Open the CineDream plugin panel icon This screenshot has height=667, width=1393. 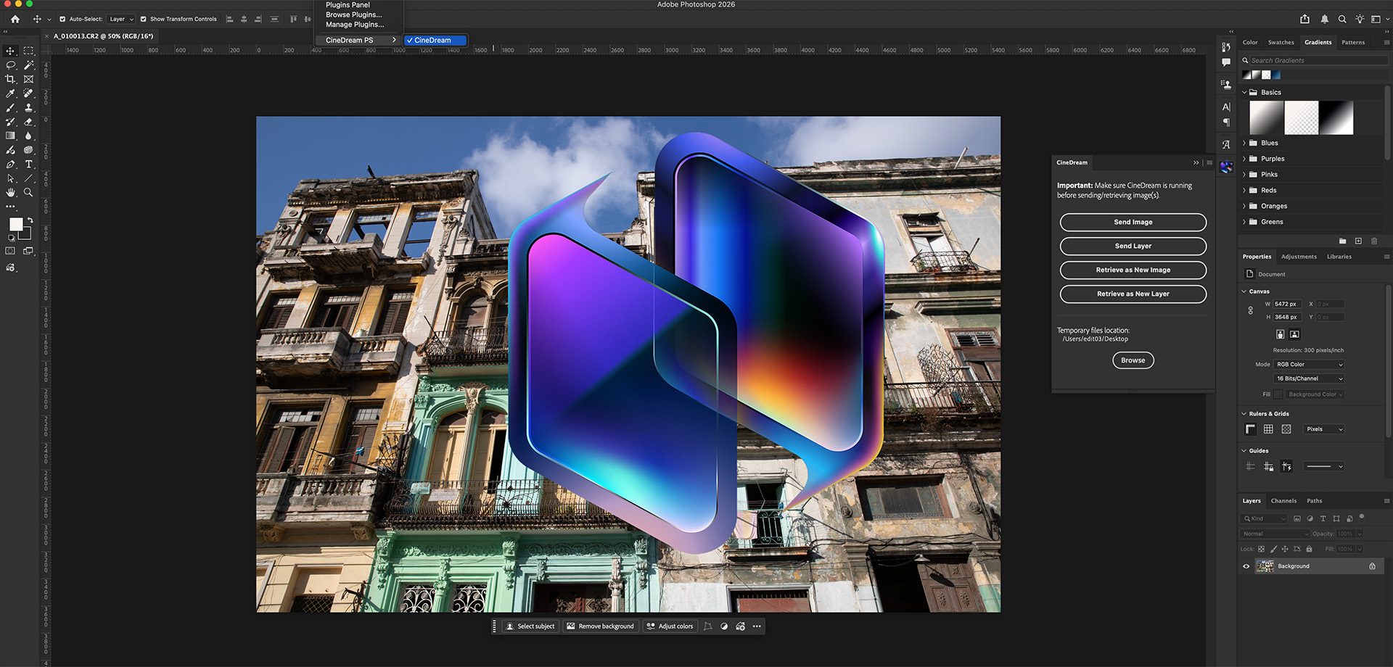(x=1226, y=167)
